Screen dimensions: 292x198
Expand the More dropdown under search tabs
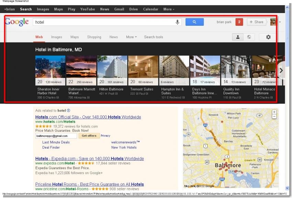pos(131,37)
